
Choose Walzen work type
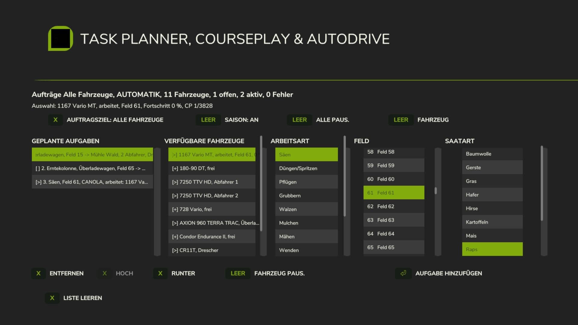click(x=306, y=209)
